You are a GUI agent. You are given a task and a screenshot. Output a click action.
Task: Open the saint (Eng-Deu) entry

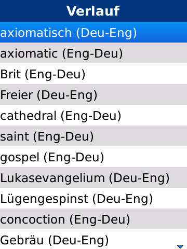point(94,136)
